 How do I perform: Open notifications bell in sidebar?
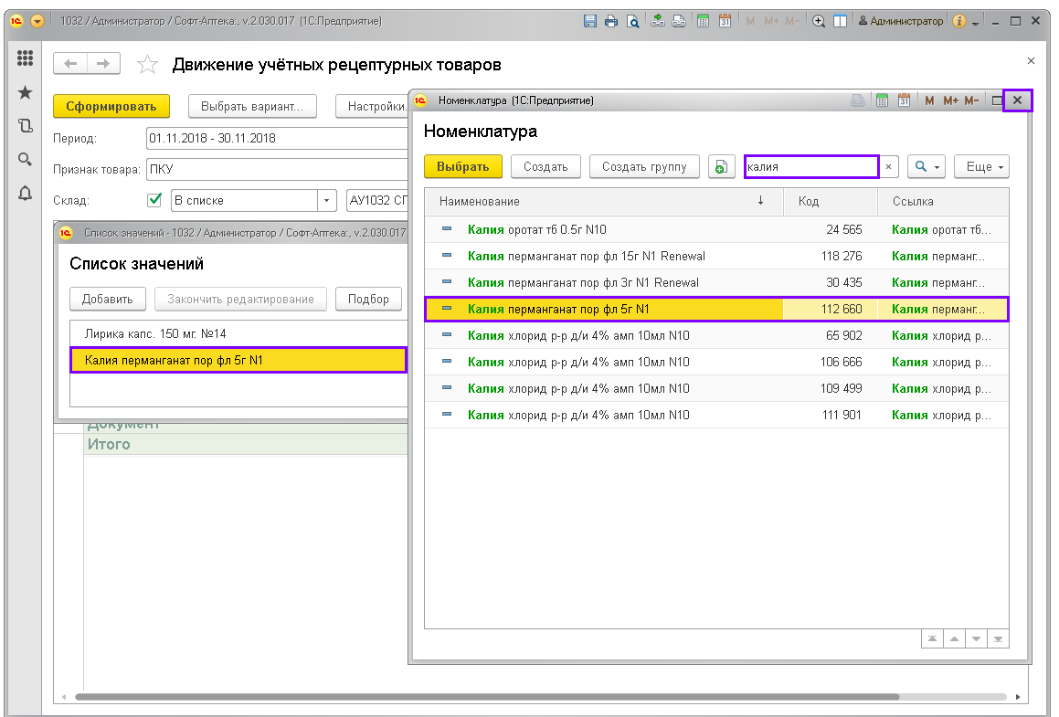pyautogui.click(x=25, y=193)
